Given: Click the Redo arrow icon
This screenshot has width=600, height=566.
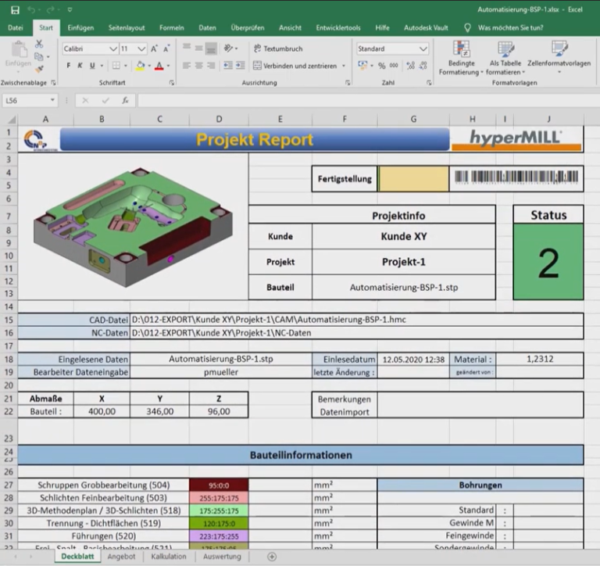Looking at the screenshot, I should tap(51, 10).
